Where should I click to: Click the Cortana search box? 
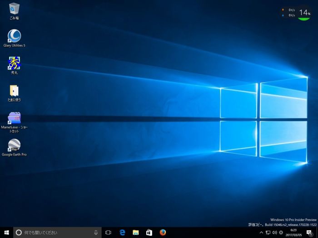[55, 233]
